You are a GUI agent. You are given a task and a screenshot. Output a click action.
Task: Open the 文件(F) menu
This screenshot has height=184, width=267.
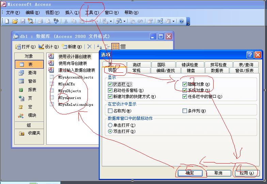pyautogui.click(x=13, y=13)
